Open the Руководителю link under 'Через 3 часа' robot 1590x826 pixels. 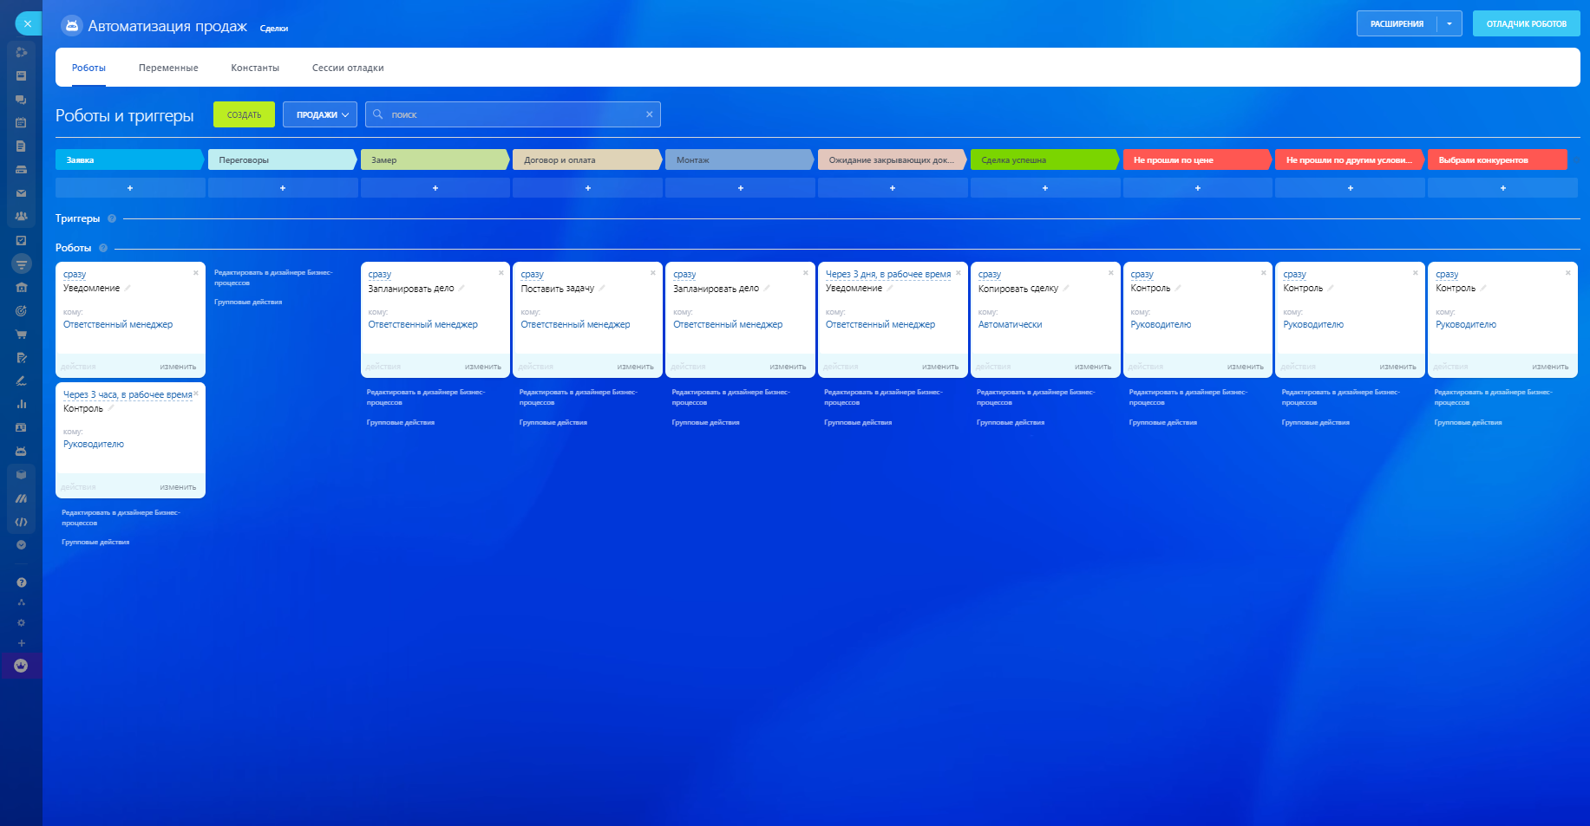pyautogui.click(x=94, y=444)
